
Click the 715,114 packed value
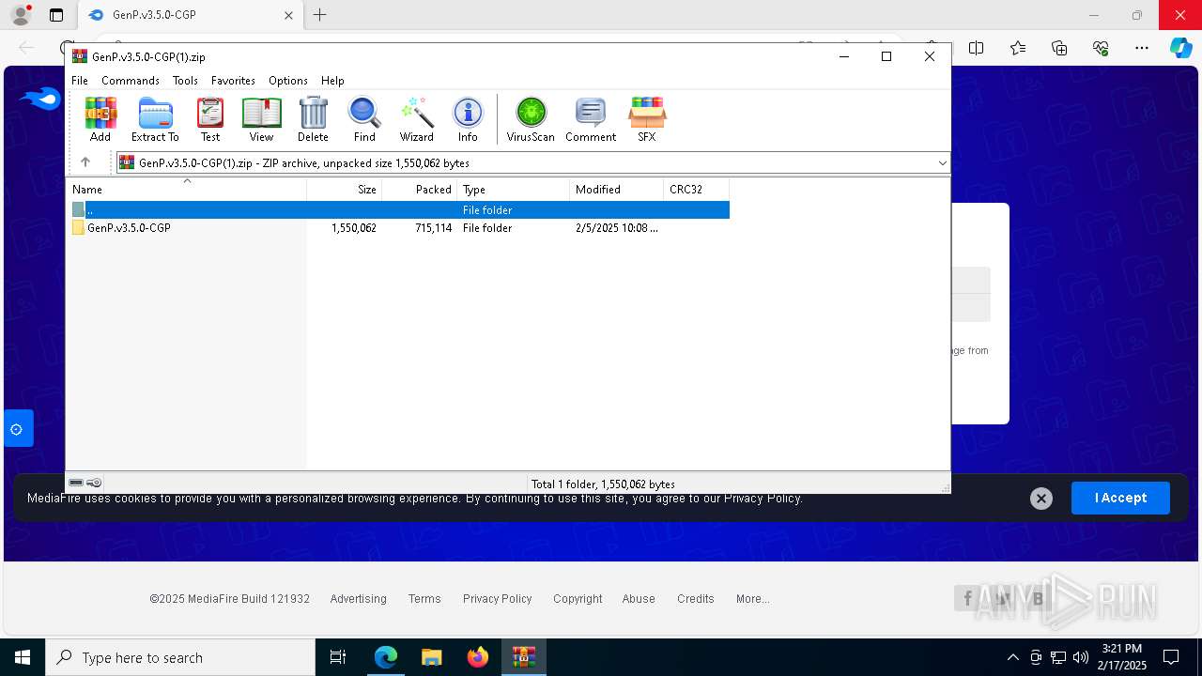pyautogui.click(x=434, y=228)
